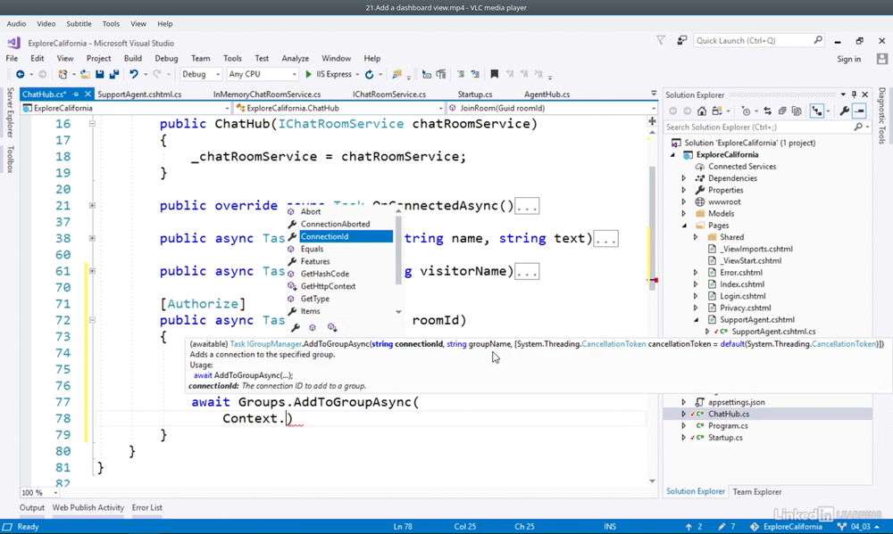Click the Sign in link

click(x=848, y=59)
